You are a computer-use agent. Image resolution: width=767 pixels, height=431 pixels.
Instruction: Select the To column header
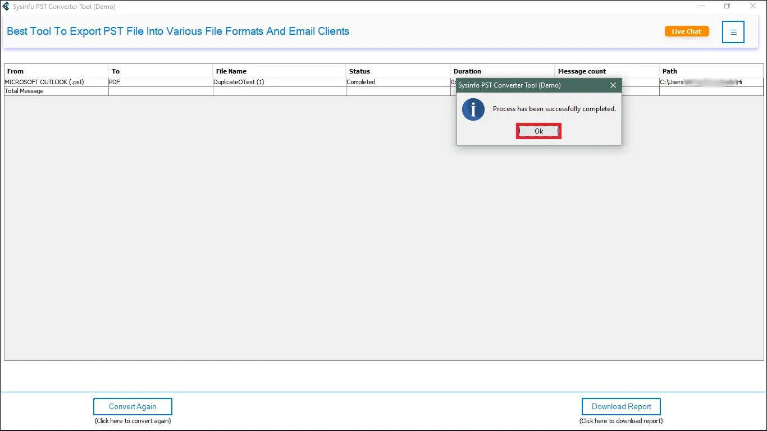pos(161,71)
